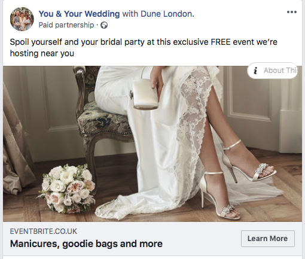
Task: Open the About This Ad pill
Action: pyautogui.click(x=272, y=71)
